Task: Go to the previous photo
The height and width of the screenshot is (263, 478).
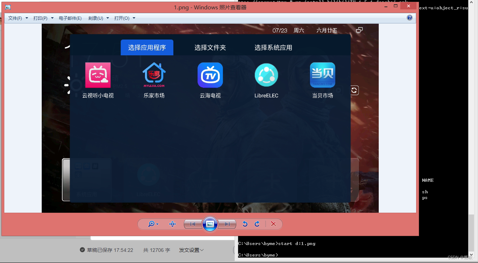Action: (x=193, y=224)
